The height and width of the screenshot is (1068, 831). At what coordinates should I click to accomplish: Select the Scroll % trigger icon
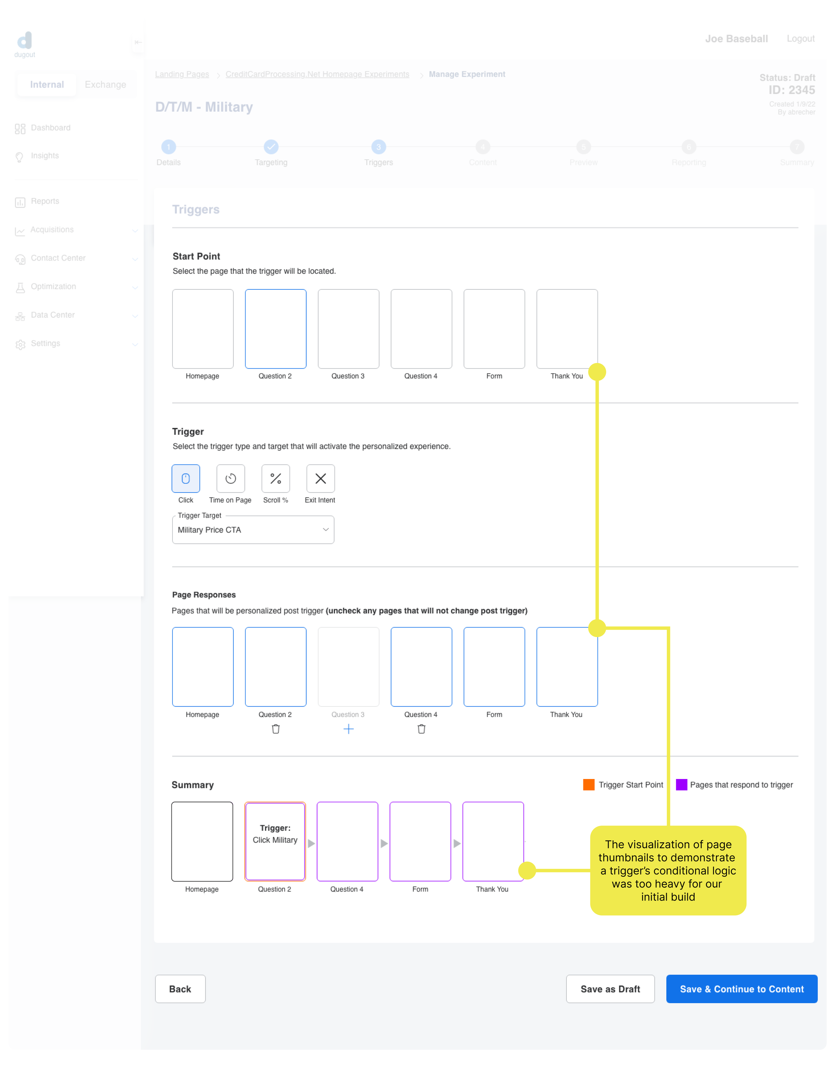(x=276, y=478)
